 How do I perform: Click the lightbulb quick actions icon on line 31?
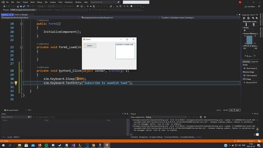[x=16, y=83]
